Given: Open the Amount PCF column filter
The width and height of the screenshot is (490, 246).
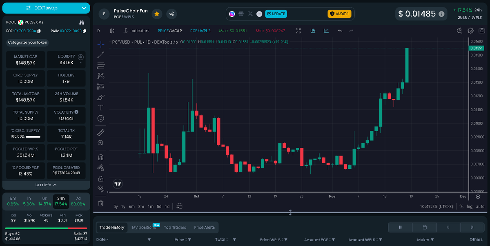Looking at the screenshot, I should (333, 240).
